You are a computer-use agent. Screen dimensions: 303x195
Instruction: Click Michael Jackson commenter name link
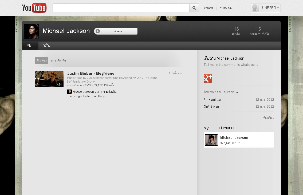pyautogui.click(x=83, y=92)
